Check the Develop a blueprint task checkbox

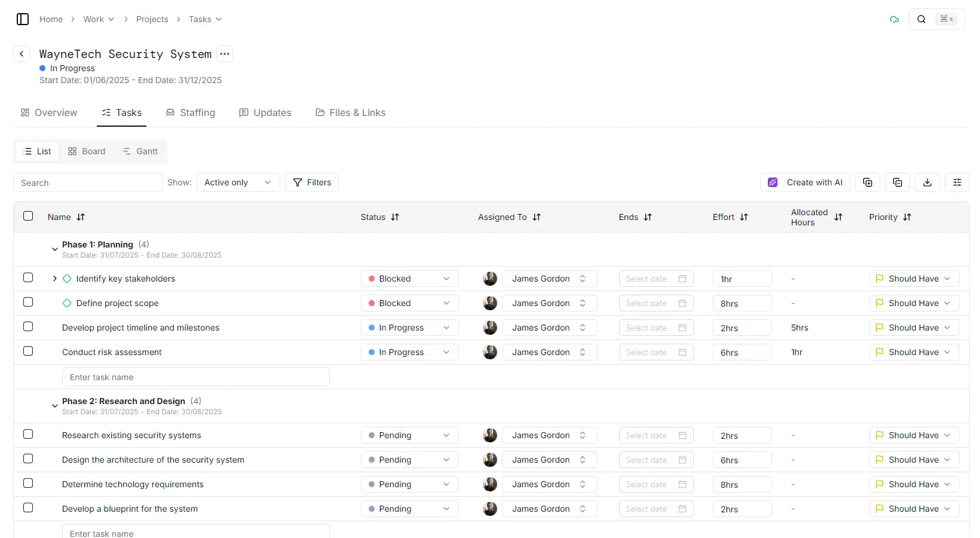[x=28, y=508]
